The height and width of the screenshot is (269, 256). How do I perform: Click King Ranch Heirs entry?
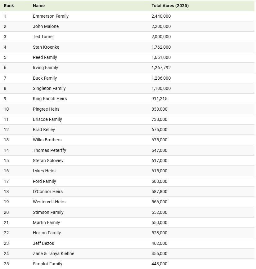point(50,99)
